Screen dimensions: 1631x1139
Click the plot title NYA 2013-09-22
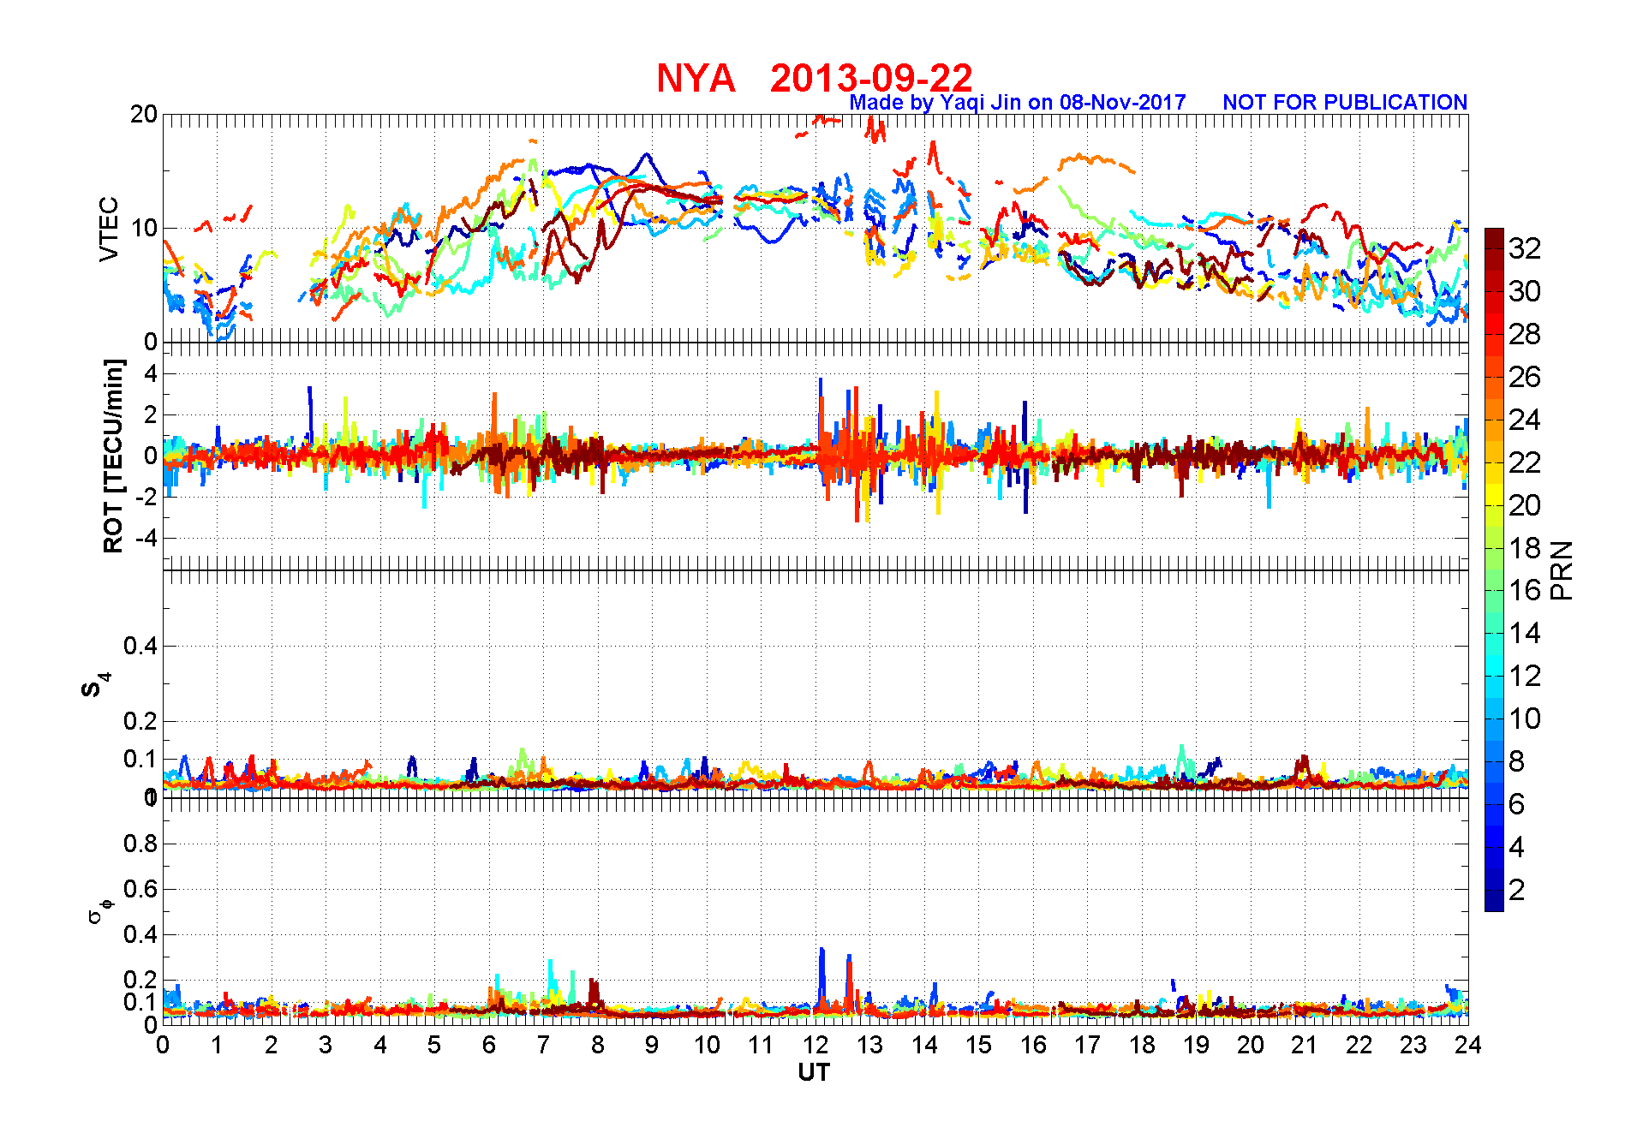[814, 78]
